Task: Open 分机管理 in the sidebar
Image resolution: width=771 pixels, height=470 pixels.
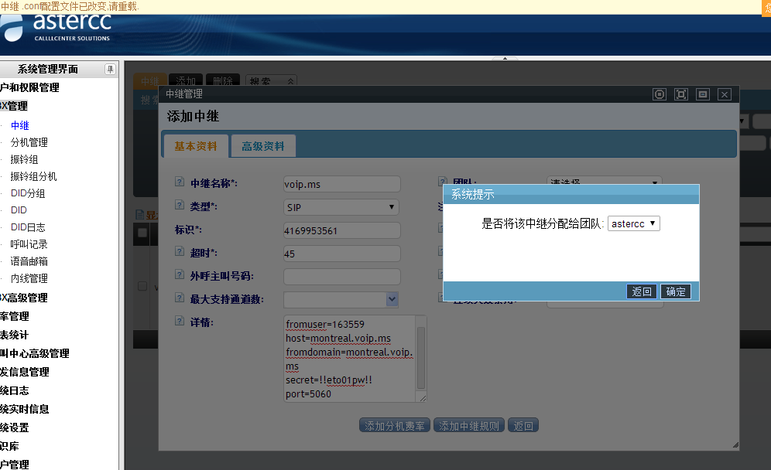Action: pos(29,142)
